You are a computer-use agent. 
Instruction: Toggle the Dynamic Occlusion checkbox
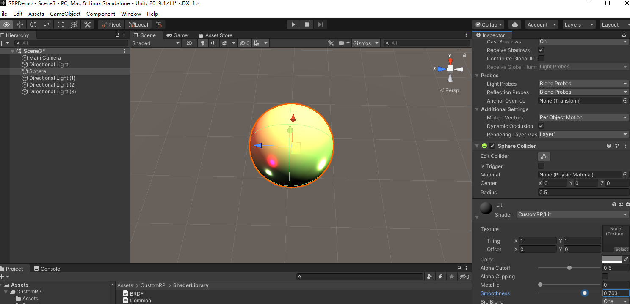[x=541, y=126]
